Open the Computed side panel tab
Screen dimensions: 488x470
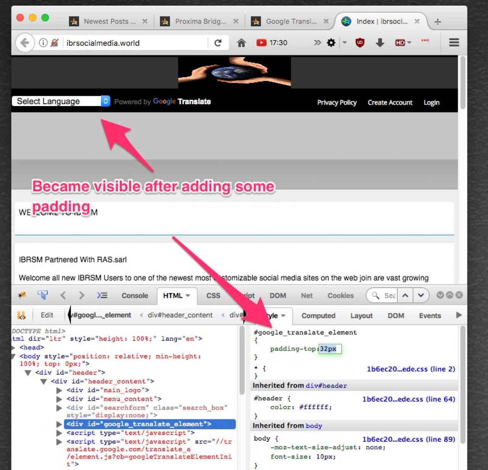318,315
